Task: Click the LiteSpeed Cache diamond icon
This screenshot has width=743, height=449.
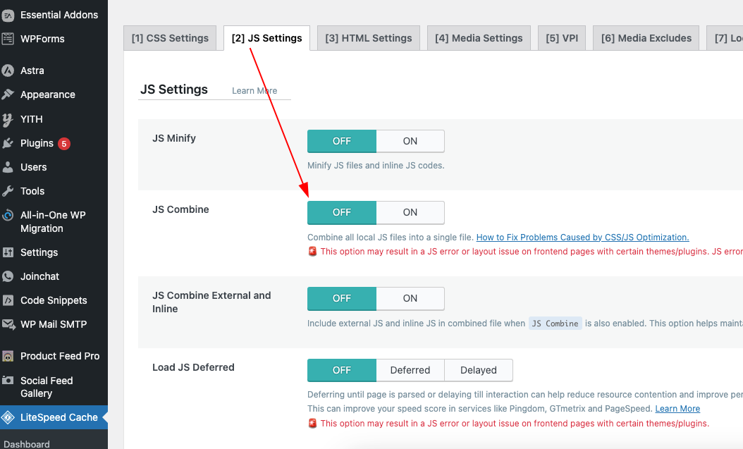Action: click(8, 417)
